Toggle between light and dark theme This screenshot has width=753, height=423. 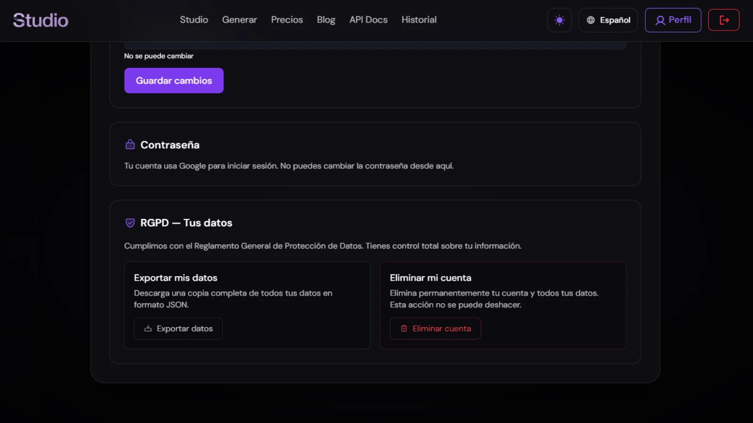click(559, 20)
